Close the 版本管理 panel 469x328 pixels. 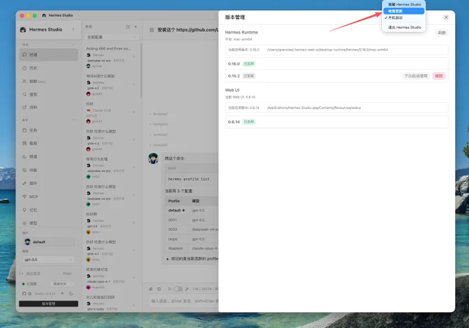(x=446, y=17)
